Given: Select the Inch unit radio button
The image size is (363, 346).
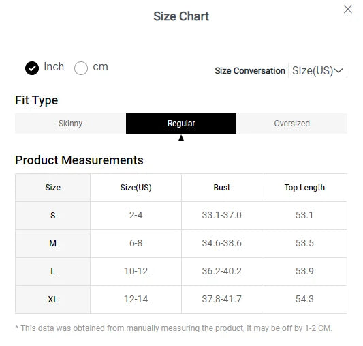Looking at the screenshot, I should point(32,68).
